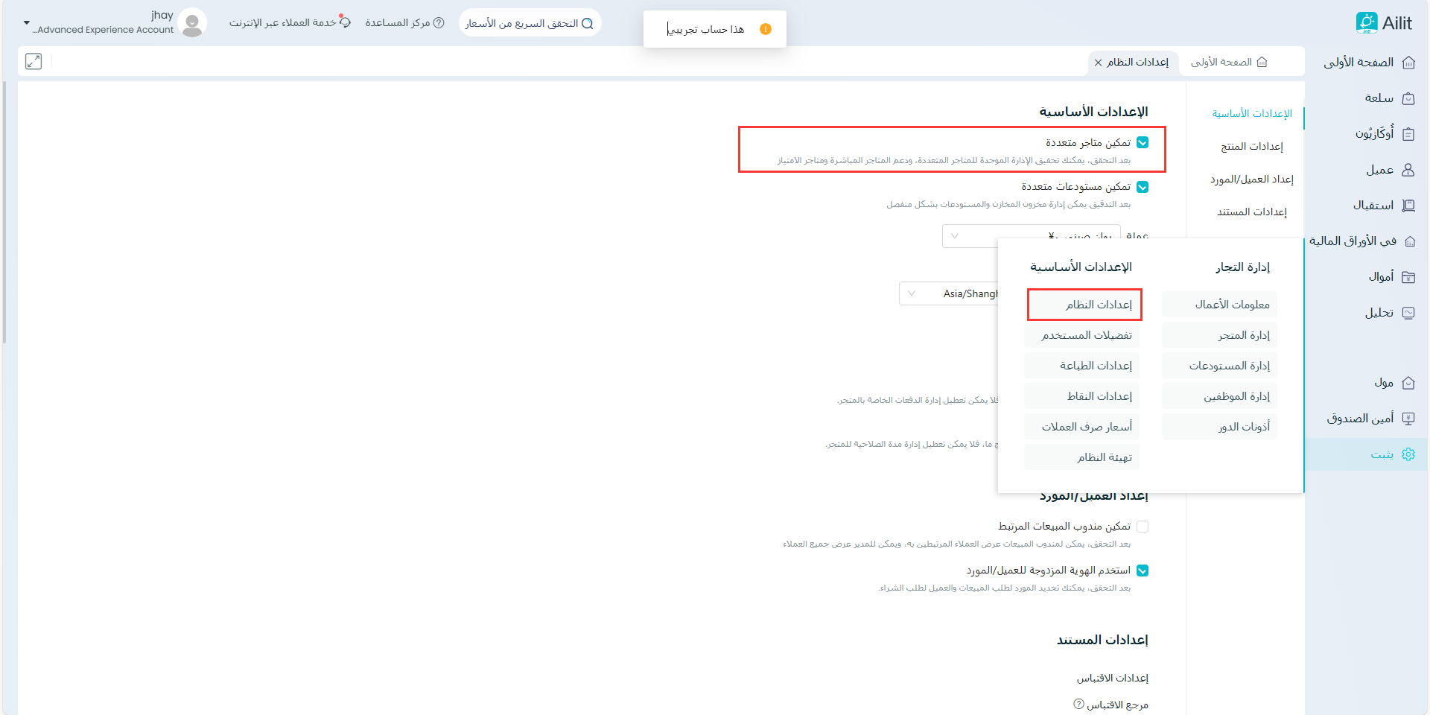
Task: Click help icon beside مرجع الاقتباس
Action: coord(1078,704)
